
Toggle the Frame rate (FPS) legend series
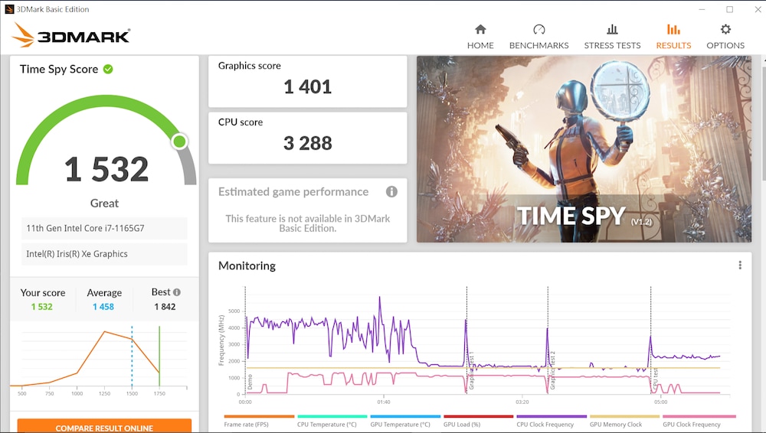coord(248,424)
